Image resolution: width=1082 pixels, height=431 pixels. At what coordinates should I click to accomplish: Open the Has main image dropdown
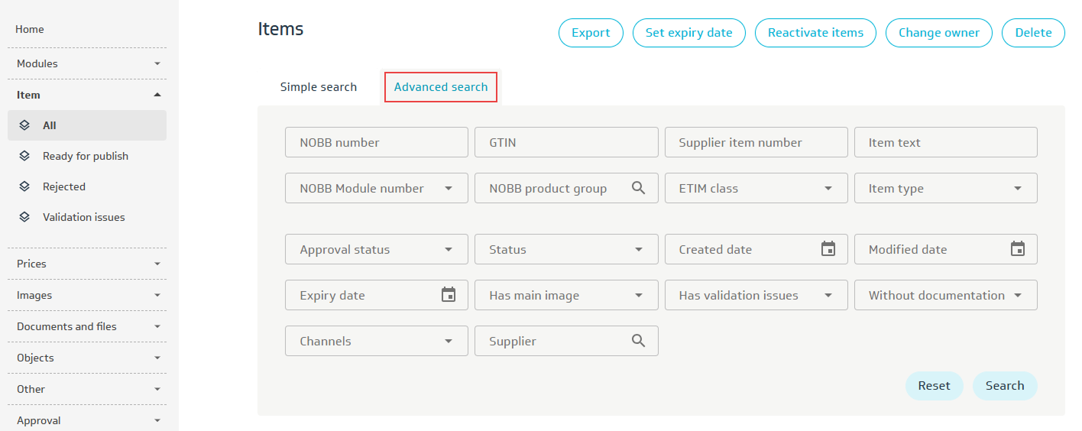point(565,295)
